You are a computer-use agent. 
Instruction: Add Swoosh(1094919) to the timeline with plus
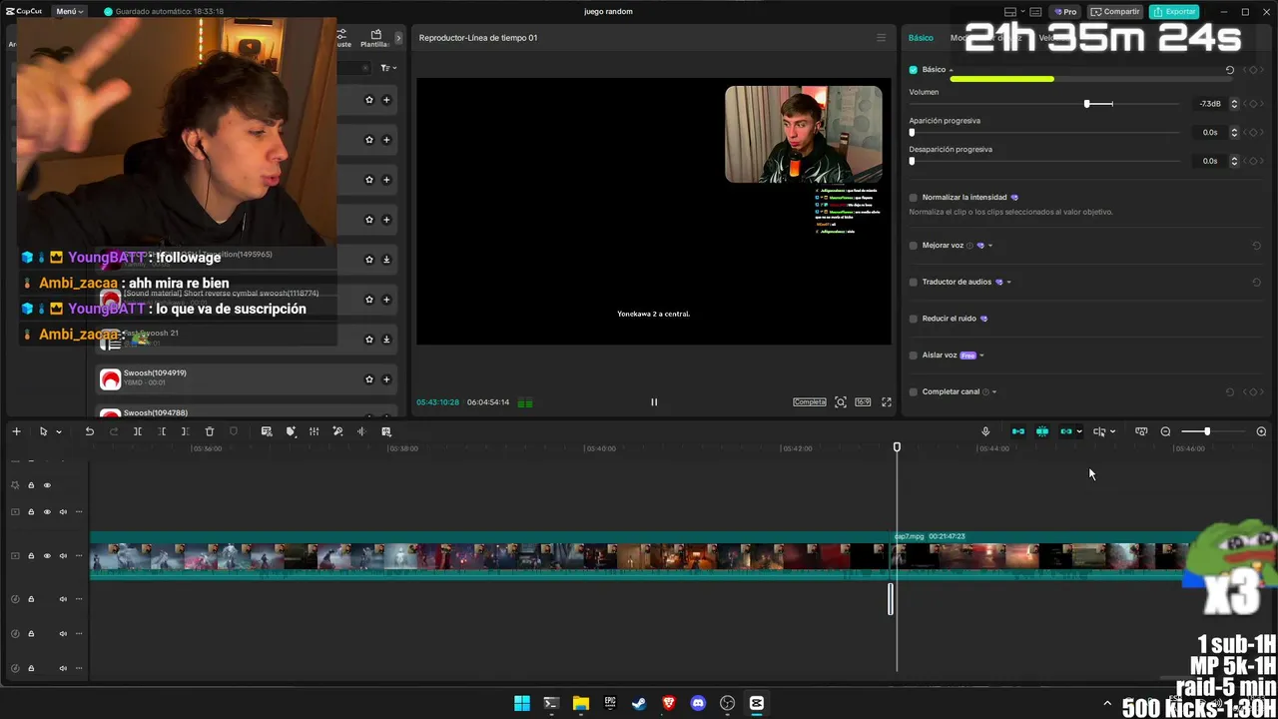(x=386, y=379)
